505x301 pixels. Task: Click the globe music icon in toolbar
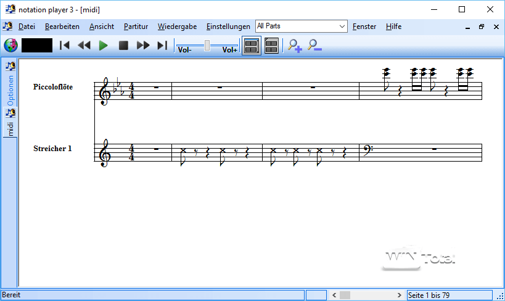[x=10, y=46]
